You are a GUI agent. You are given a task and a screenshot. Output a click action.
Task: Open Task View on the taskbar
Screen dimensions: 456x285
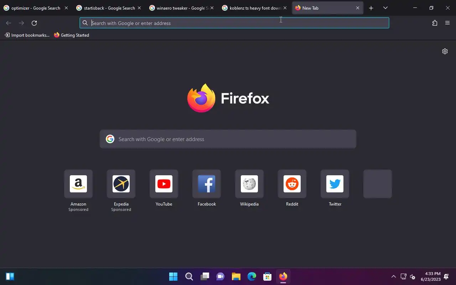[x=205, y=276]
